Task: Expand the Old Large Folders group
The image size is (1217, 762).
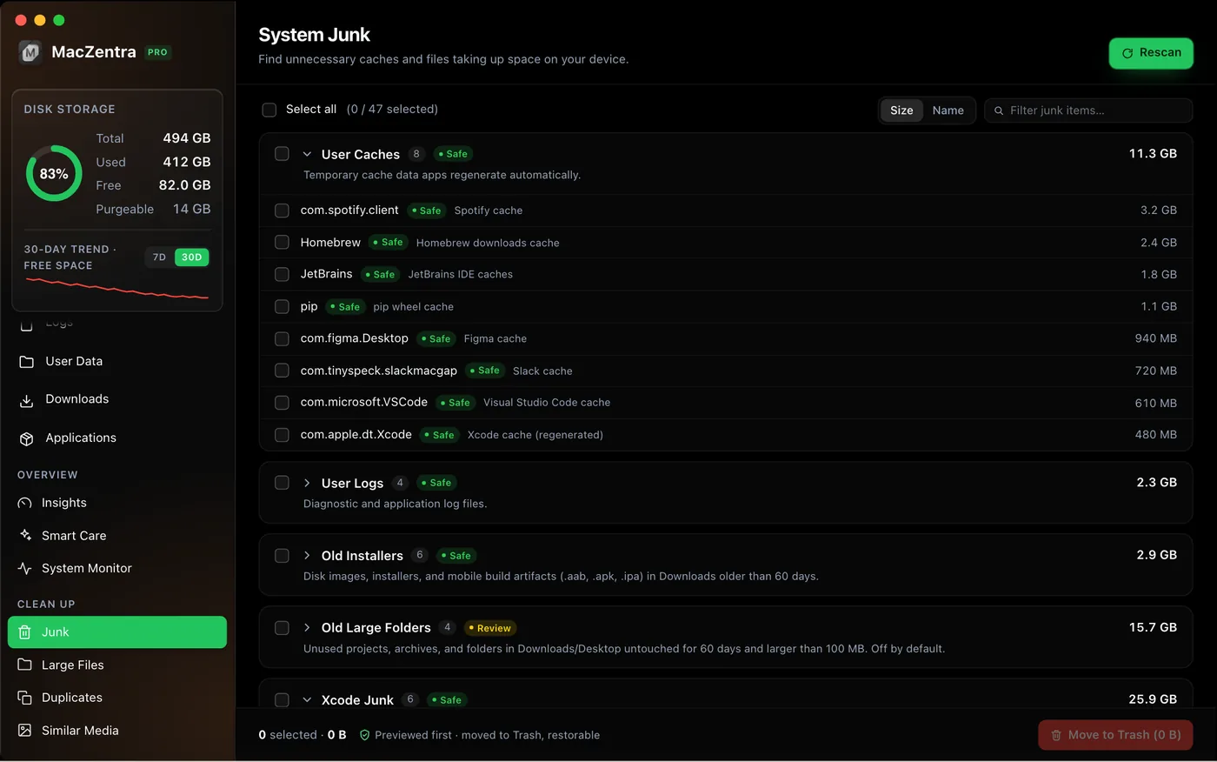Action: point(307,628)
